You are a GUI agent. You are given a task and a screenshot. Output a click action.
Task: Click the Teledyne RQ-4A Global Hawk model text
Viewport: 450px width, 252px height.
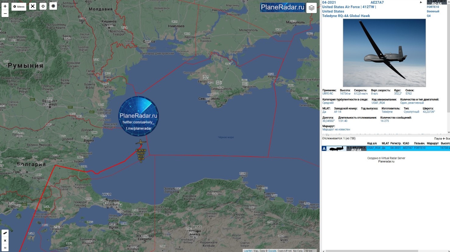point(346,16)
